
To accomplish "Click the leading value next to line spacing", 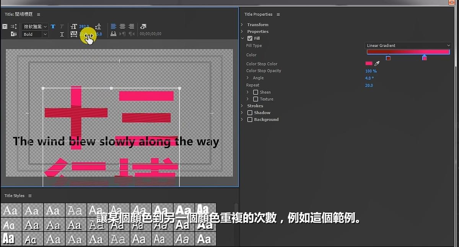I will pos(98,34).
